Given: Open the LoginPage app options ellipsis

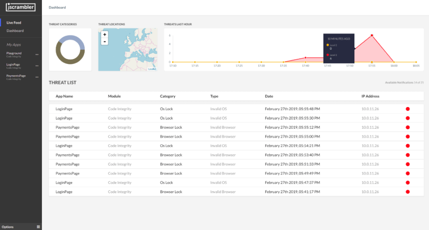Looking at the screenshot, I should point(37,66).
